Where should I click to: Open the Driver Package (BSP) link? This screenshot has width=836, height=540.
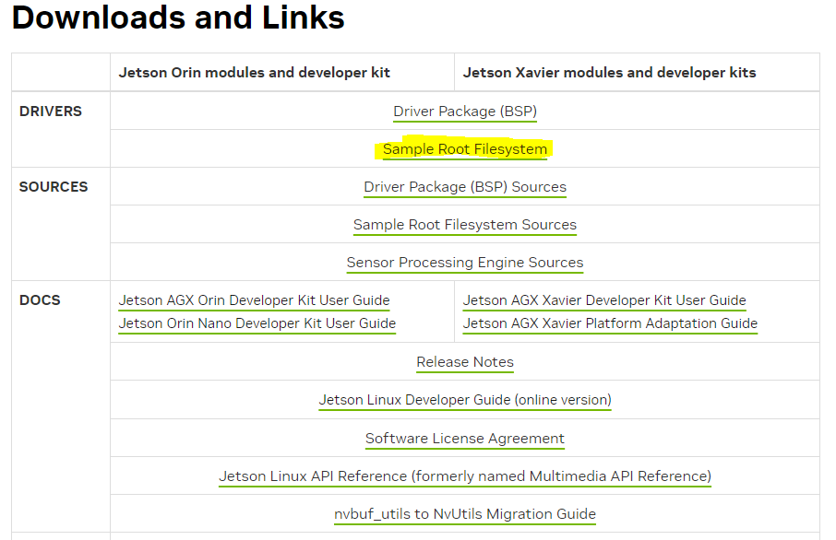(465, 112)
